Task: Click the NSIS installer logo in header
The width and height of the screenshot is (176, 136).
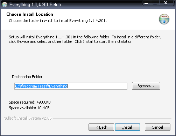Action: pos(164,19)
